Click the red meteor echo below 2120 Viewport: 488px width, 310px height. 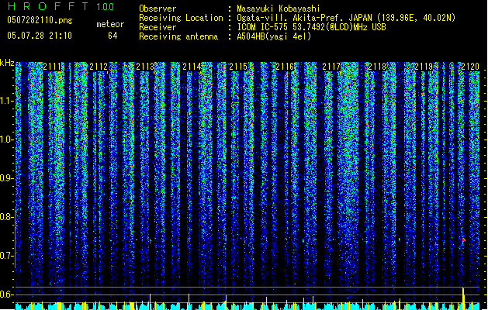point(463,240)
